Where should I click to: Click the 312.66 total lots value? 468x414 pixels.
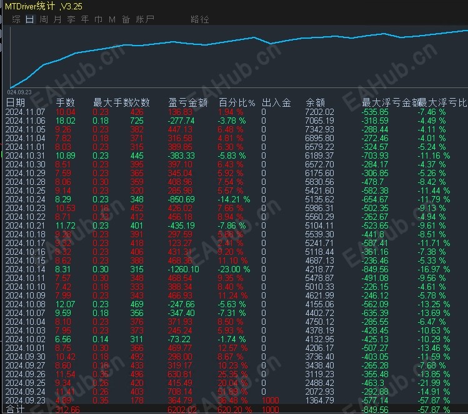(67, 410)
